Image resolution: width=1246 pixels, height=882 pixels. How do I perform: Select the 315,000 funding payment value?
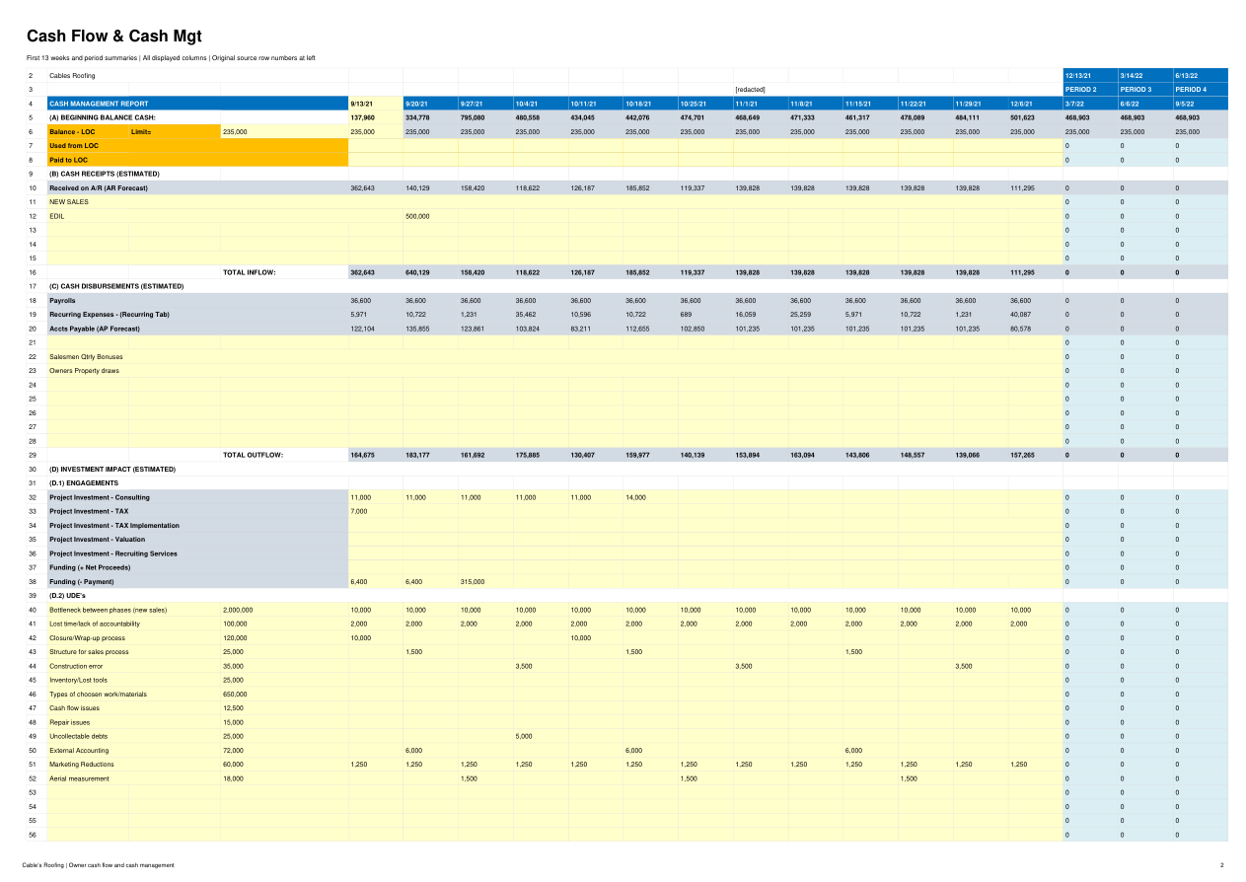pos(473,581)
